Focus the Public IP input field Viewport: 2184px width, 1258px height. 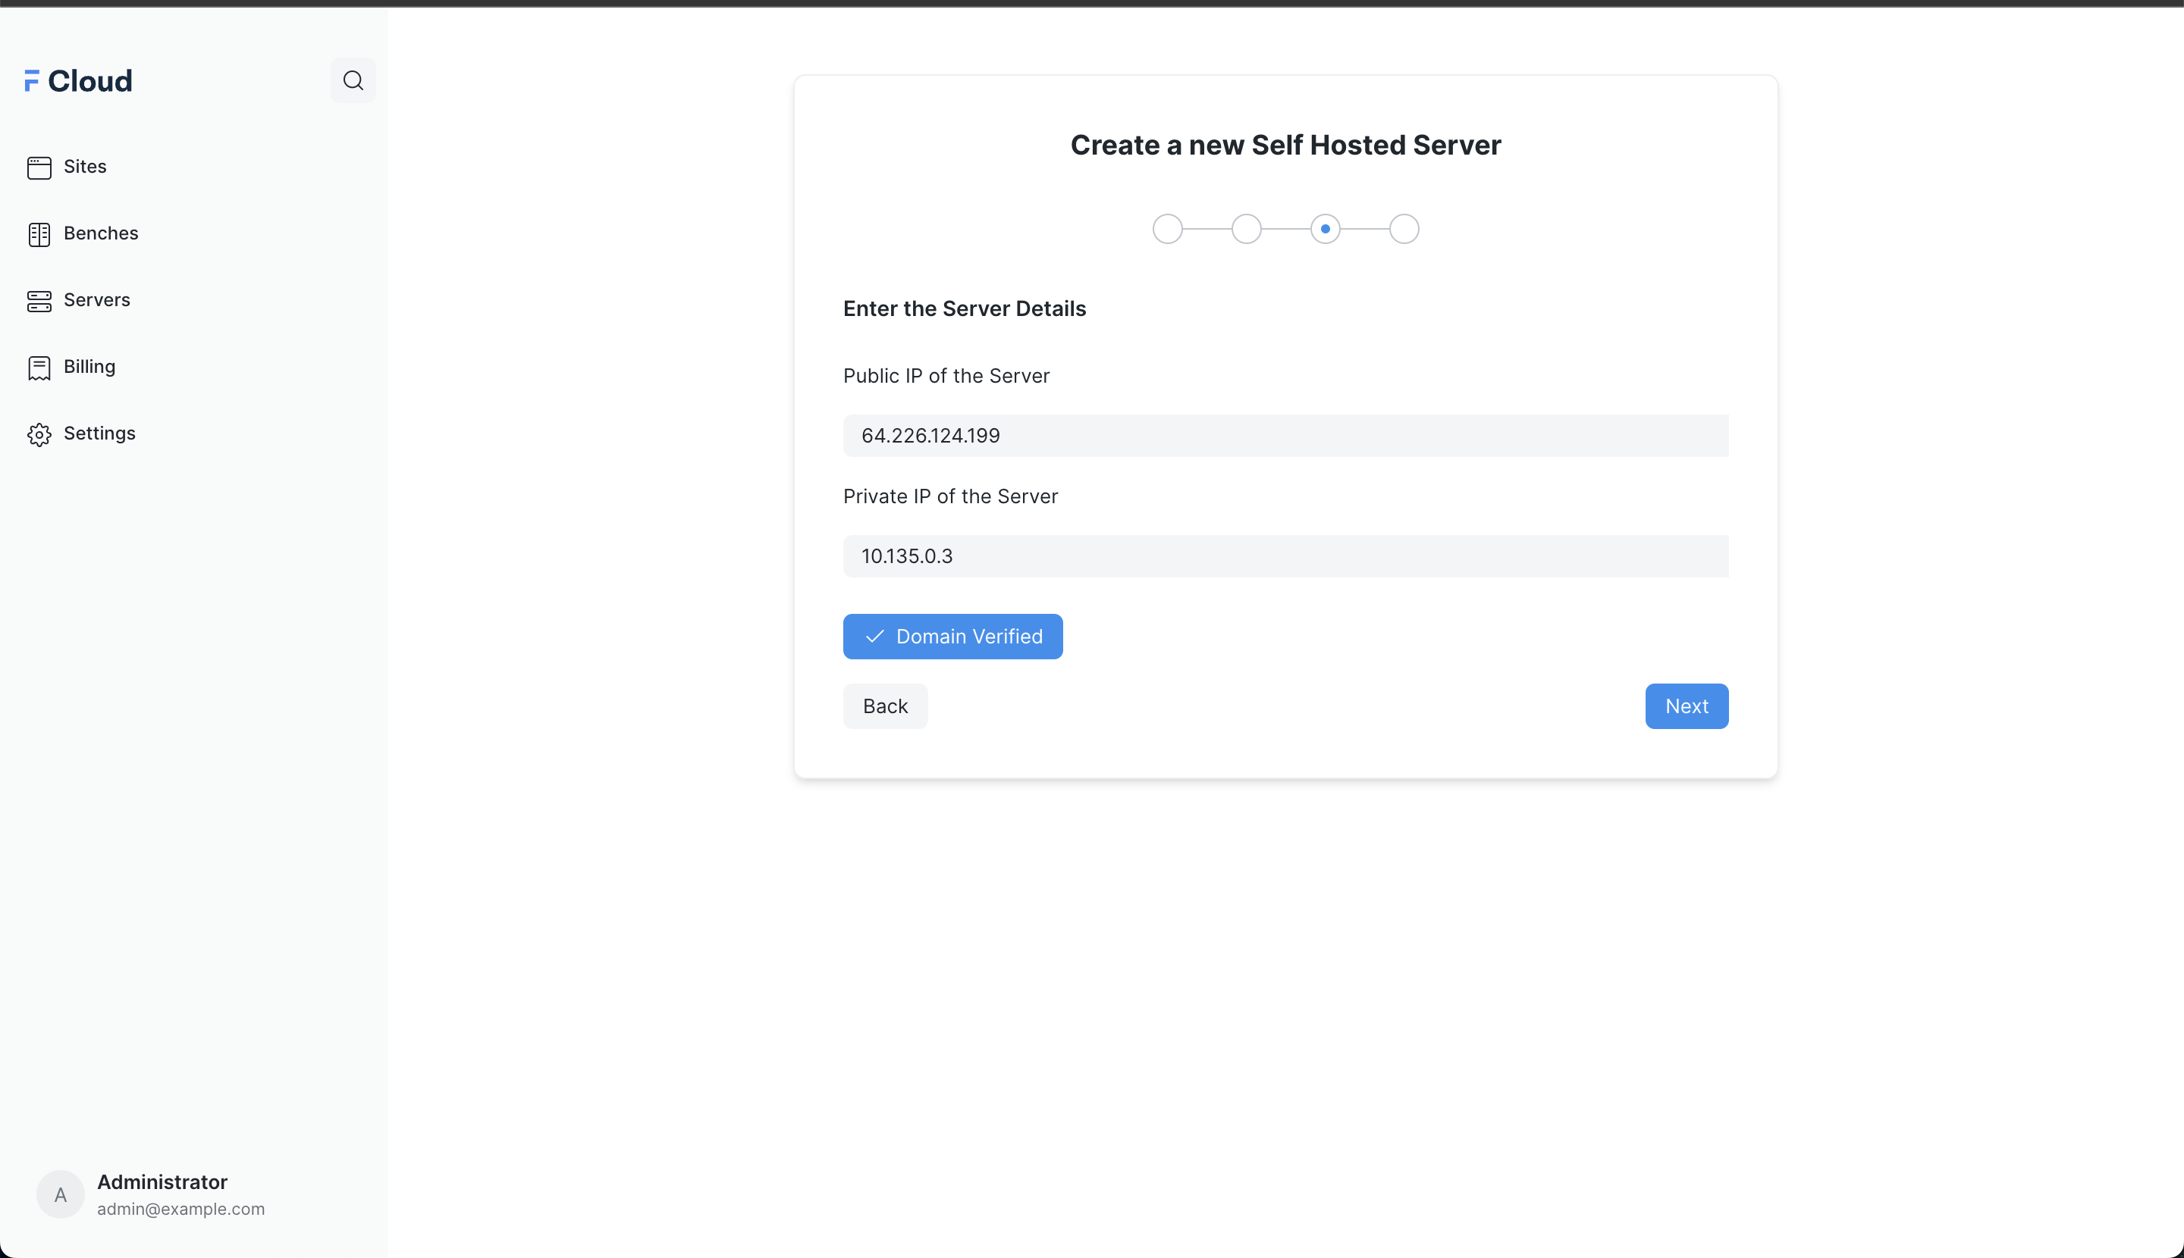click(1285, 436)
